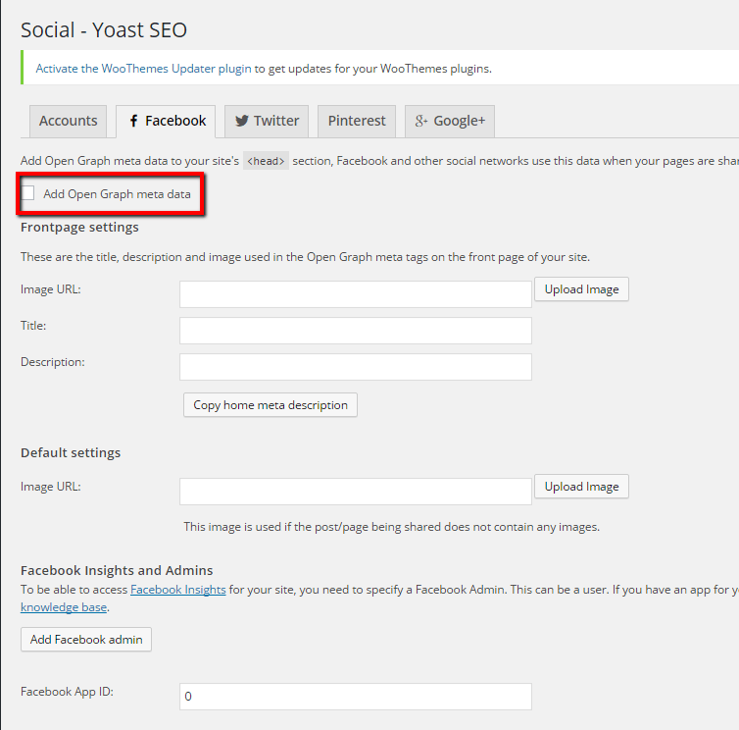The width and height of the screenshot is (739, 730).
Task: Open Activate the WooThemes Updater plugin link
Action: [143, 69]
